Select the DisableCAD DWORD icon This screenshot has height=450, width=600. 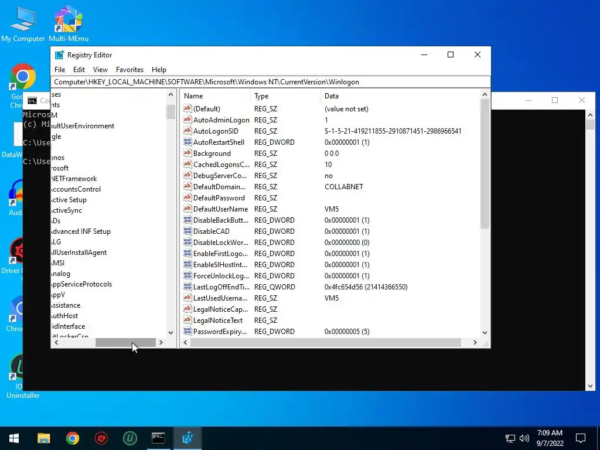point(187,231)
